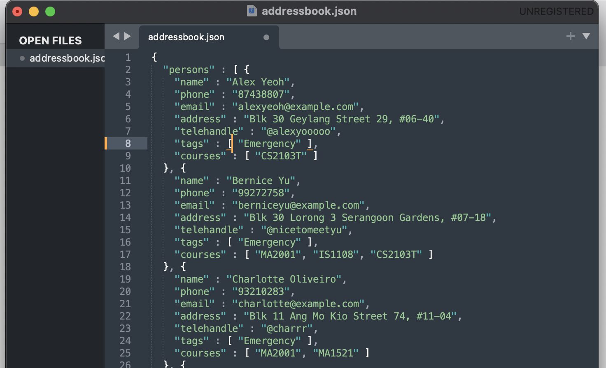
Task: Click line number 10 in gutter
Action: (125, 168)
